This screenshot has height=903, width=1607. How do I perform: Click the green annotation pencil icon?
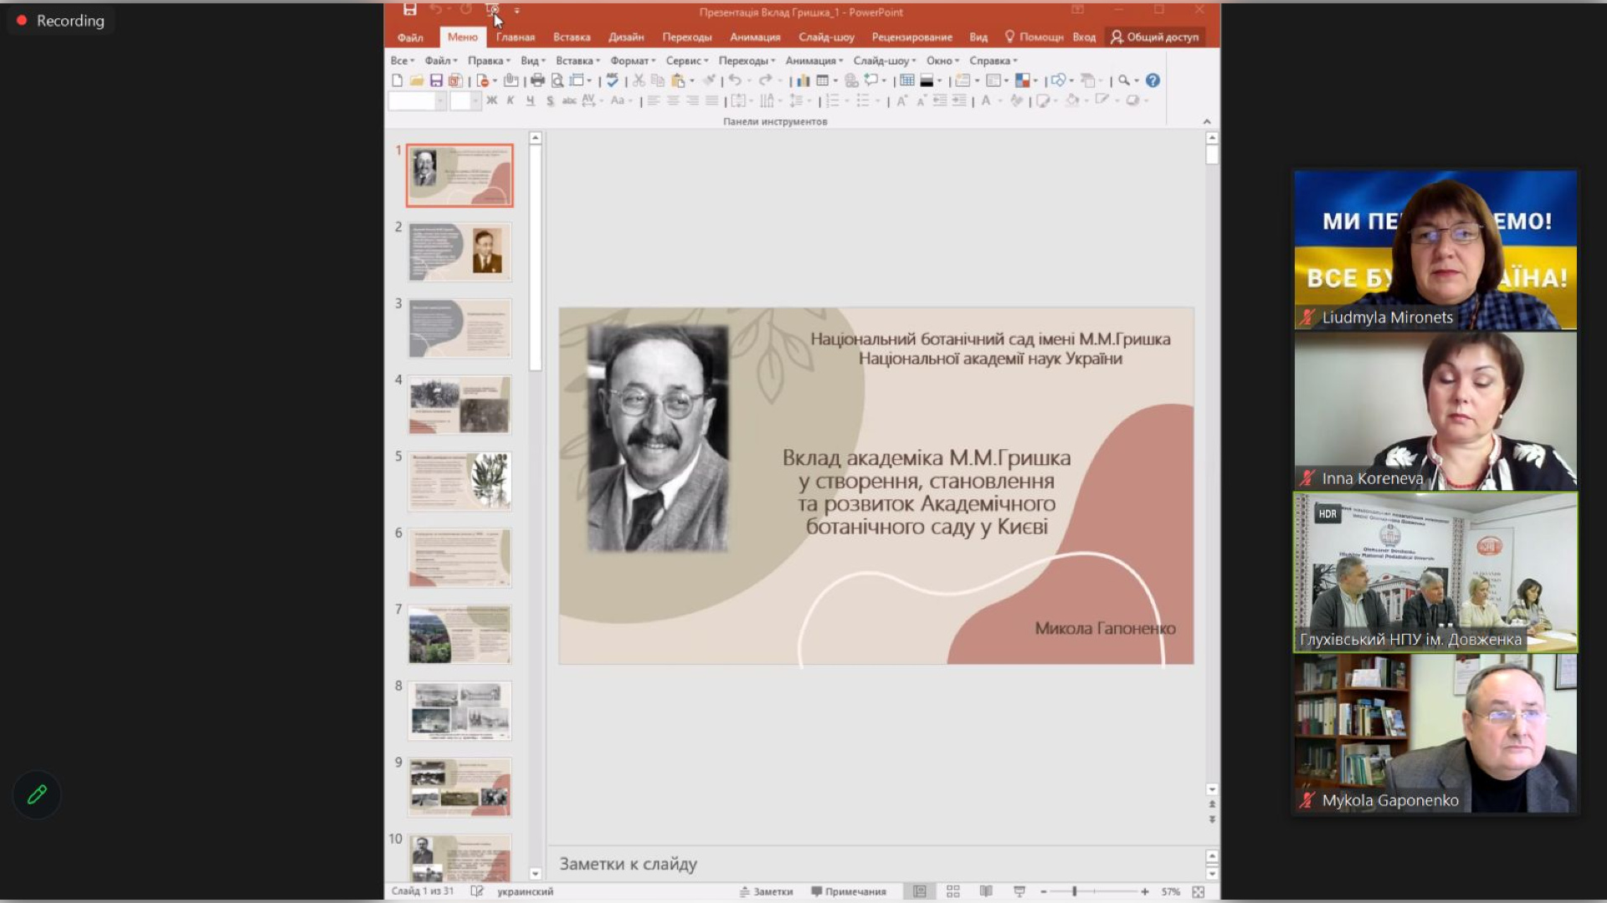coord(37,794)
